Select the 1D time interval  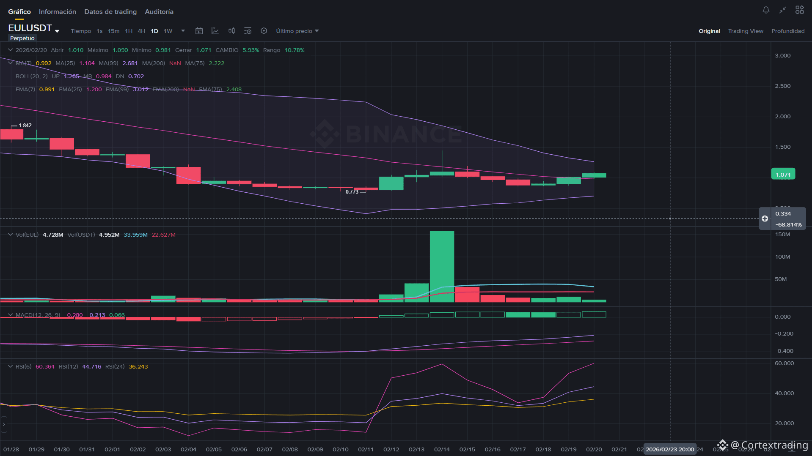pyautogui.click(x=154, y=31)
